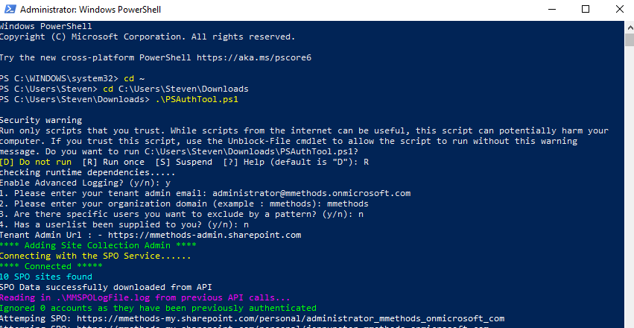Click the PowerShell icon in title bar
Image resolution: width=634 pixels, height=328 pixels.
tap(10, 10)
